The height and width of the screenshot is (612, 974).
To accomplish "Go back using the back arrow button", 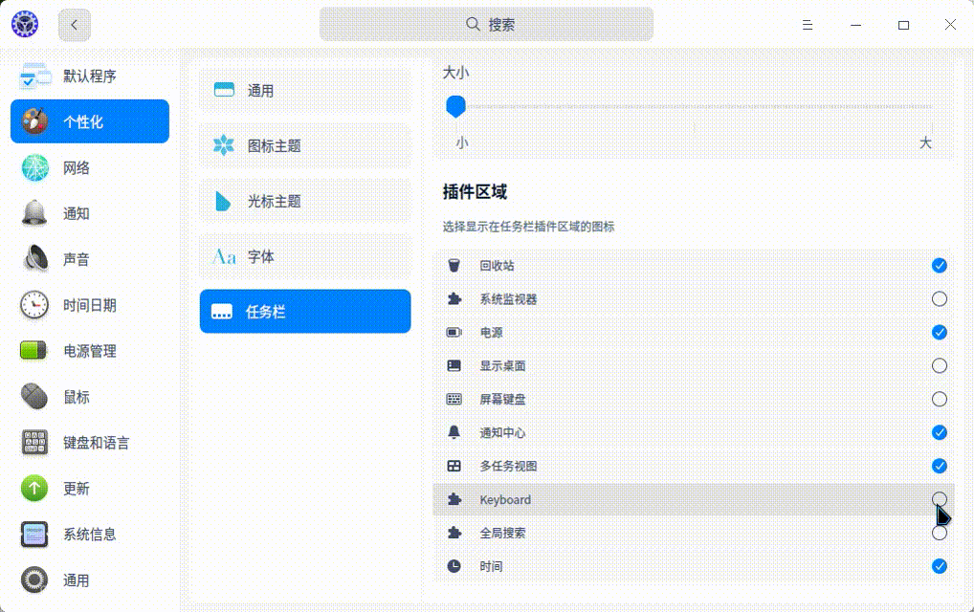I will pyautogui.click(x=74, y=24).
